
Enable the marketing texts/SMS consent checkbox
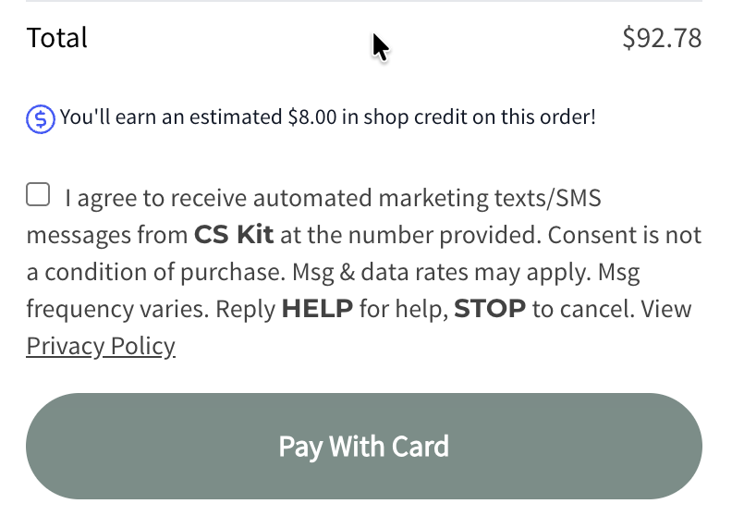pos(38,194)
